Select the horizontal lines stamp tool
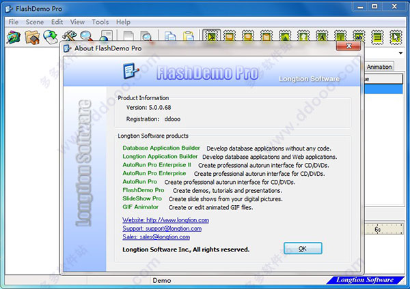 (x=377, y=37)
